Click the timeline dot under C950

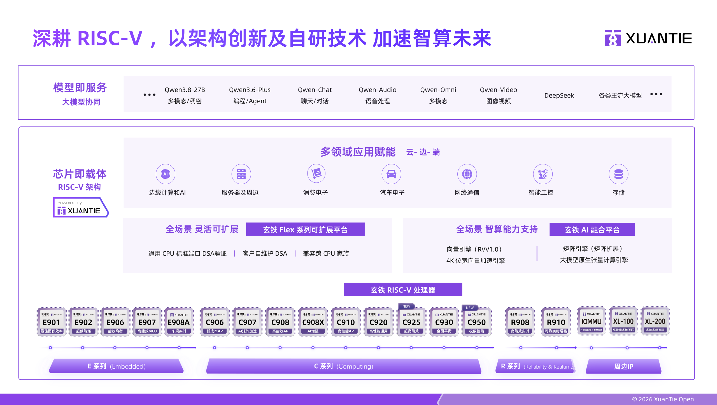pyautogui.click(x=477, y=348)
